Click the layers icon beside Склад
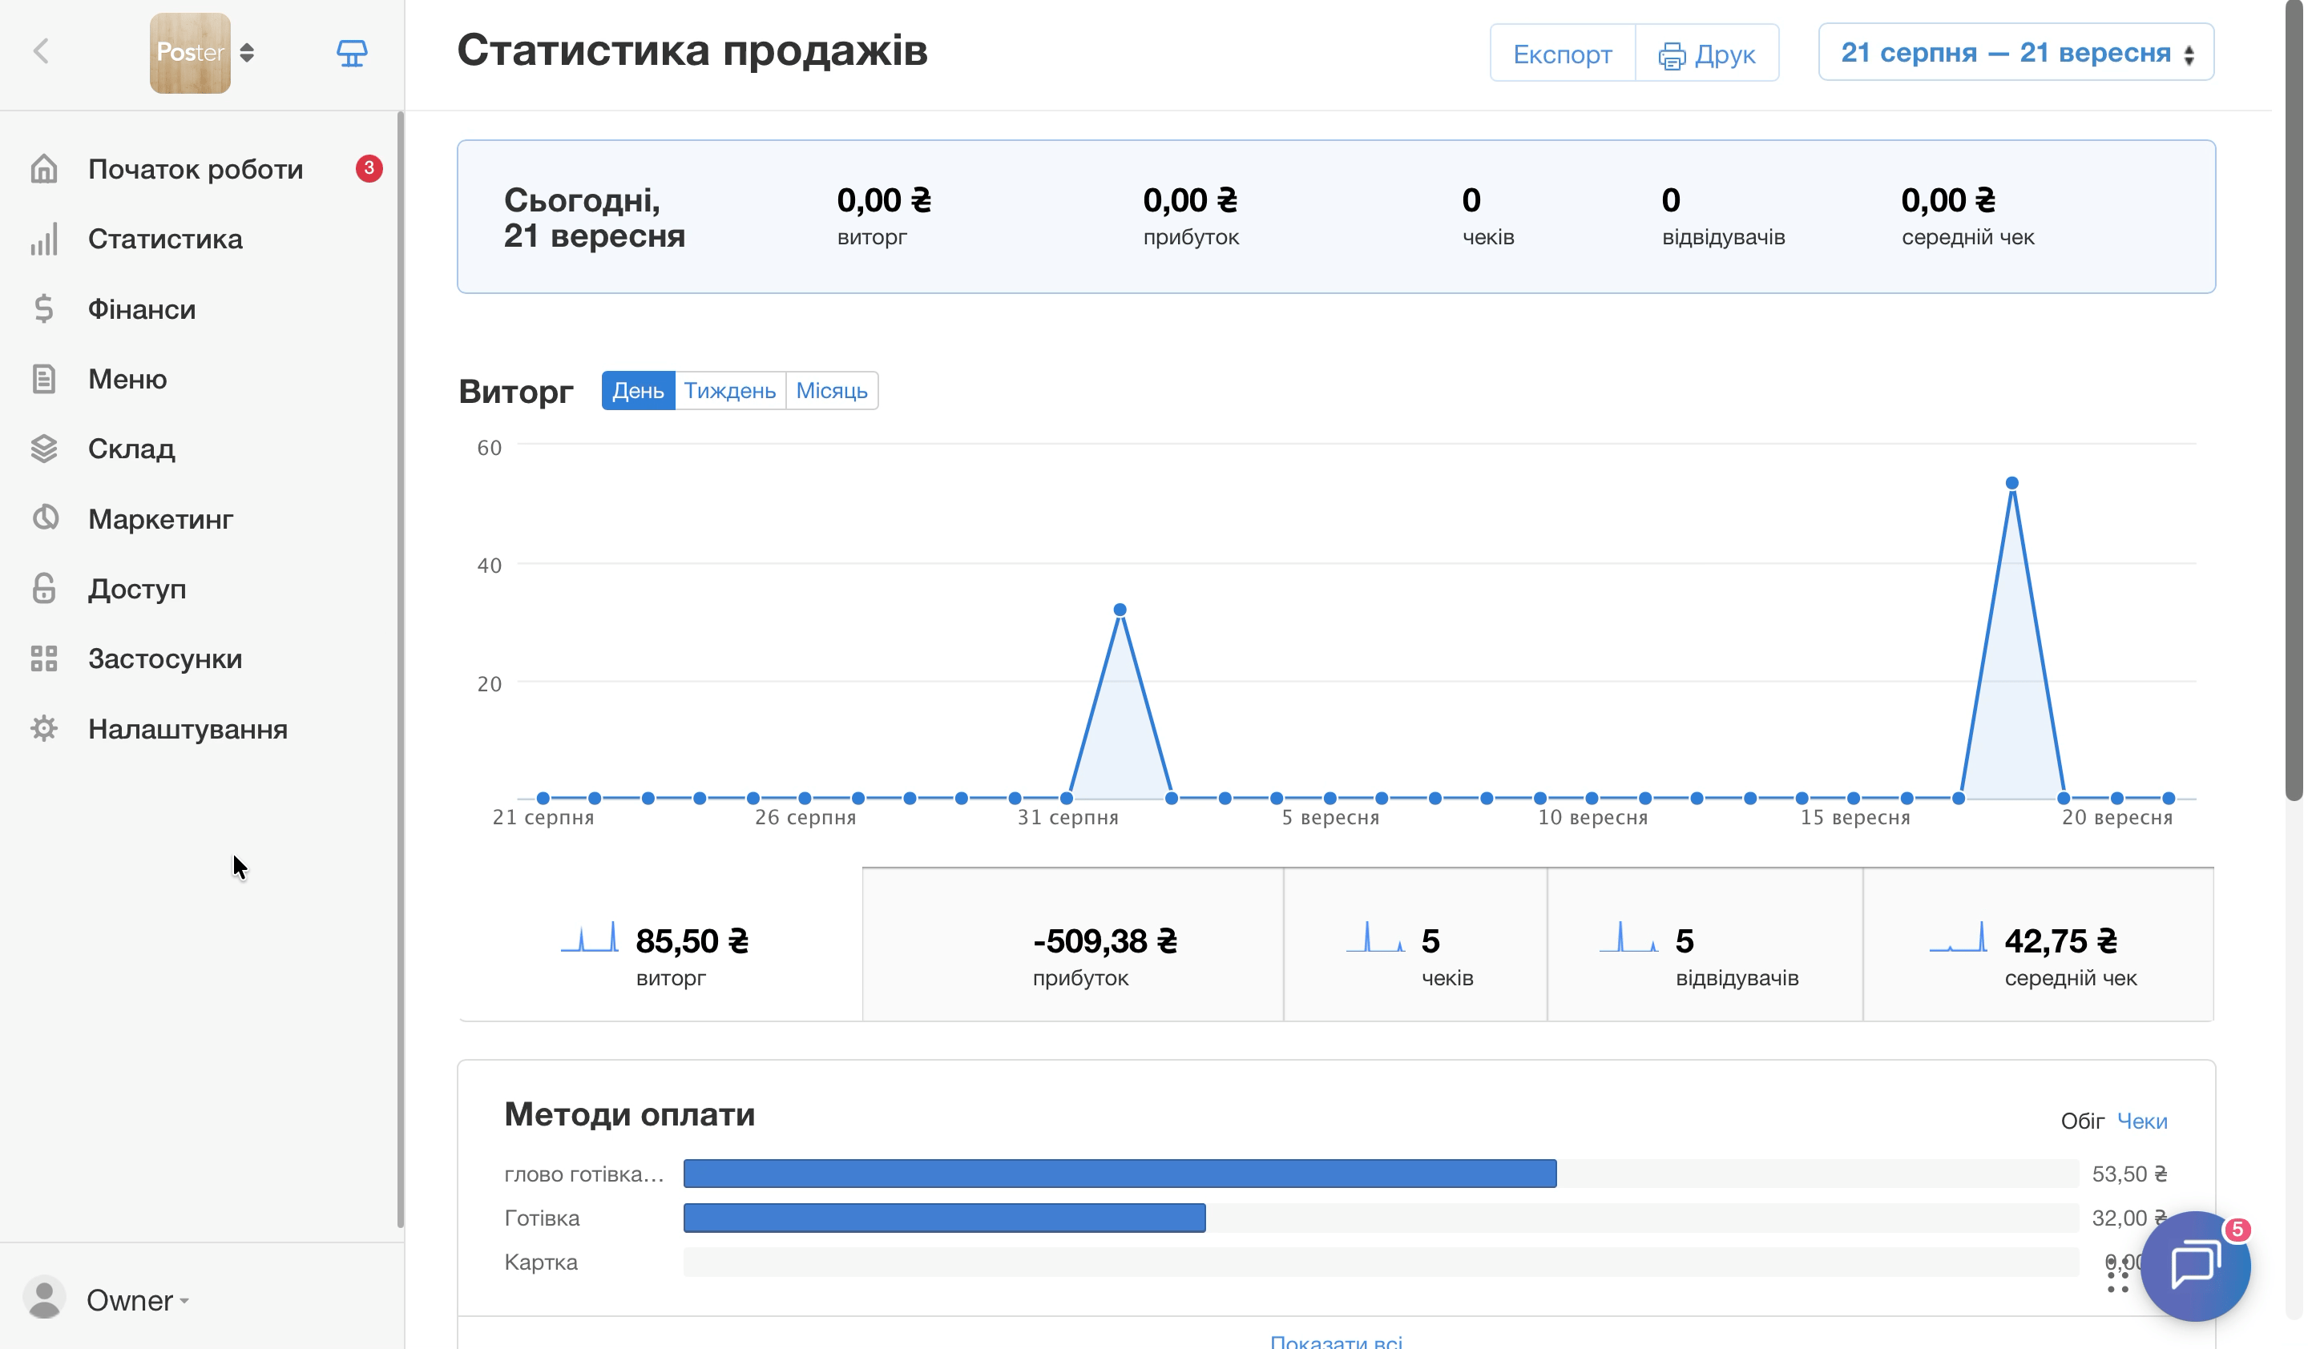Image resolution: width=2308 pixels, height=1349 pixels. 44,449
